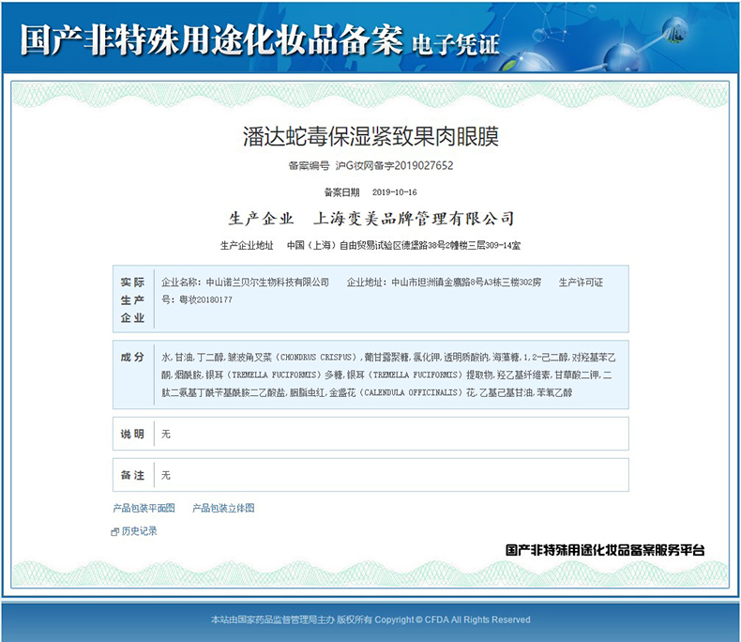Click the ingredient text CALENDULA OFFICINALIS

pos(411,392)
